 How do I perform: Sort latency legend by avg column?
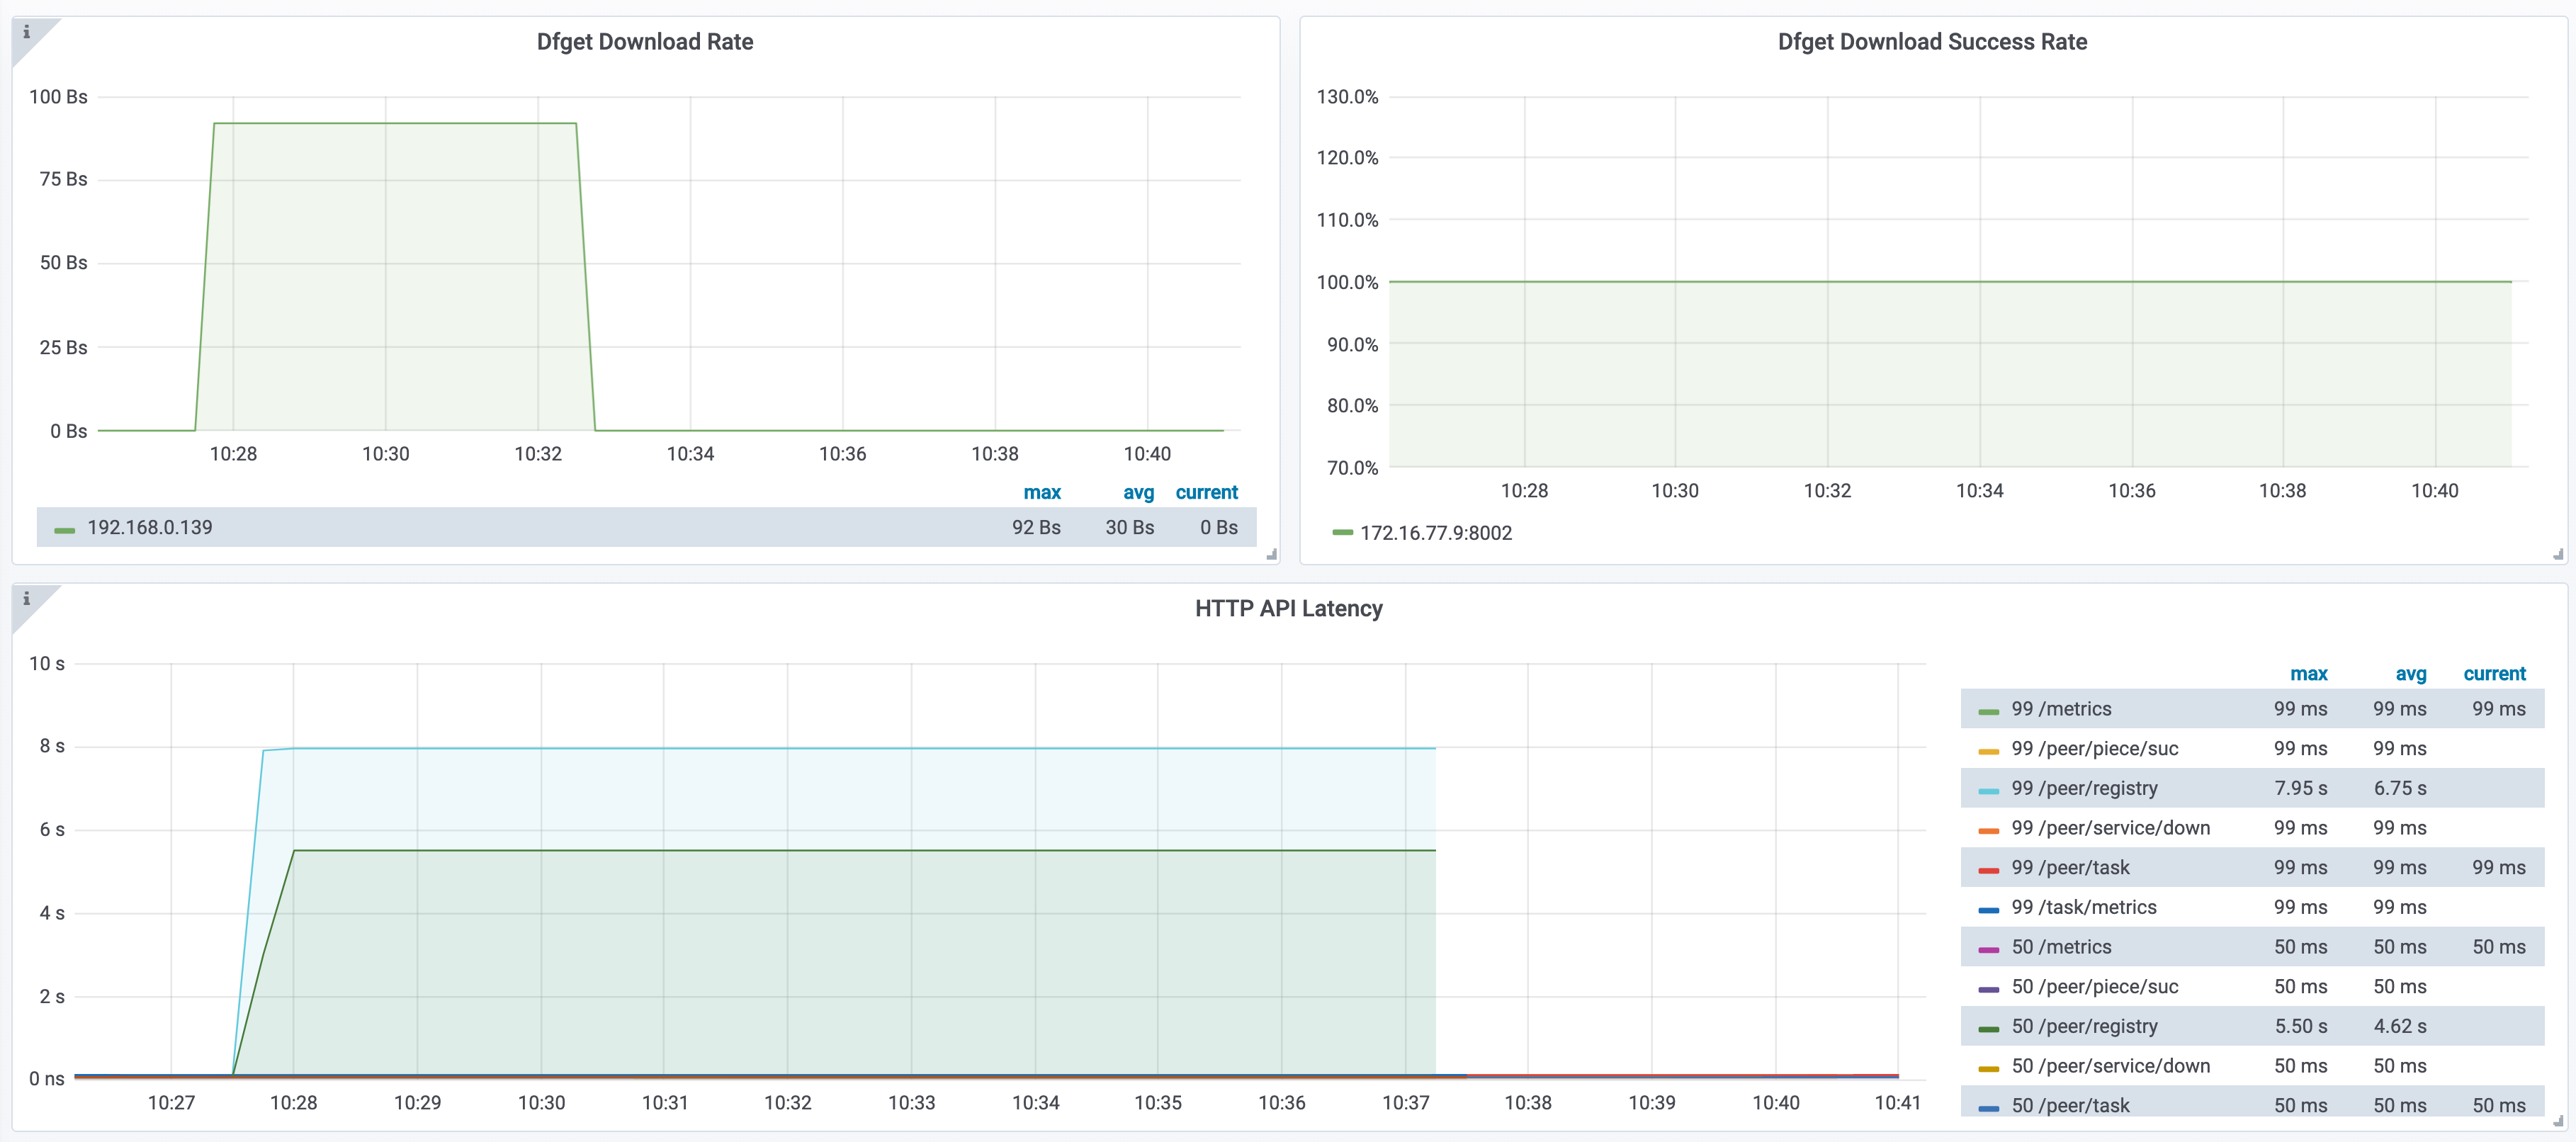(x=2410, y=674)
